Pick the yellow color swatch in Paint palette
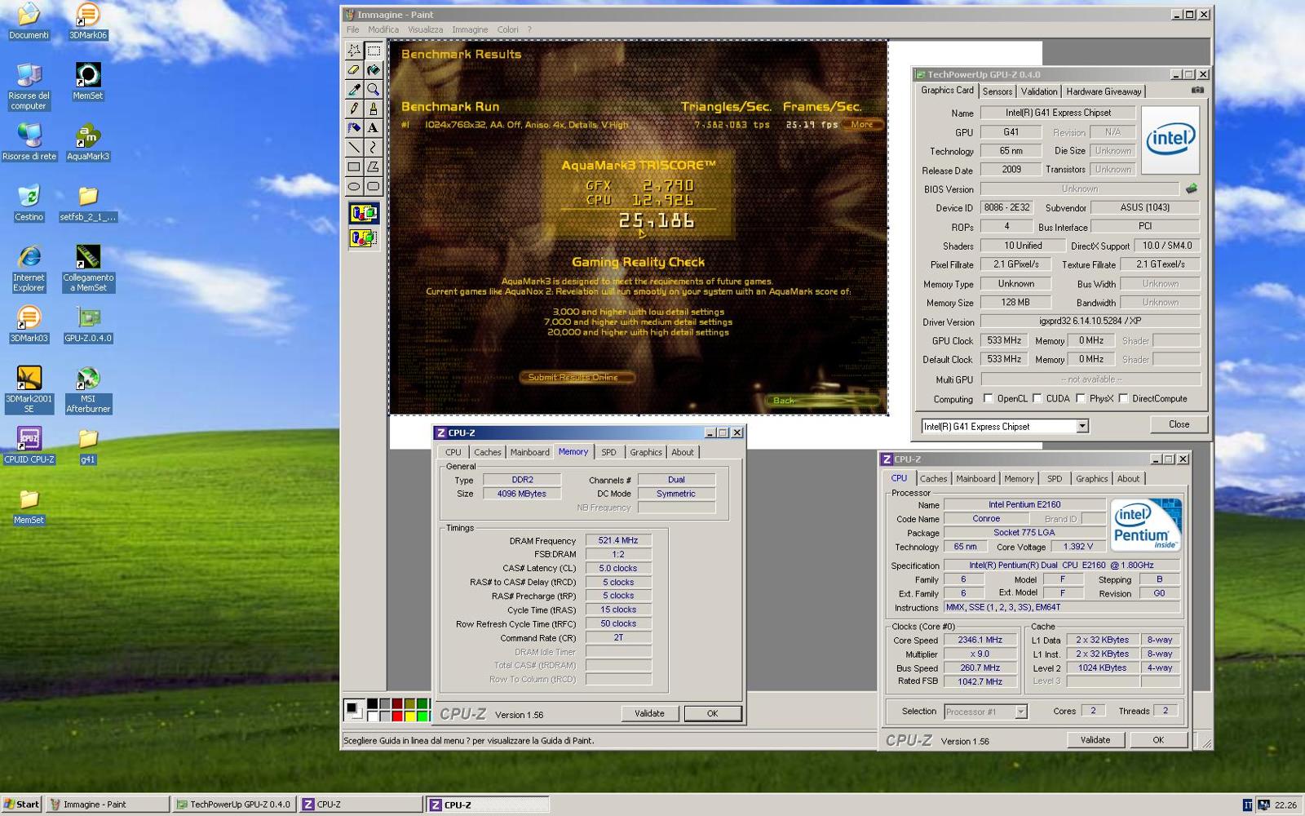Image resolution: width=1305 pixels, height=816 pixels. point(410,716)
